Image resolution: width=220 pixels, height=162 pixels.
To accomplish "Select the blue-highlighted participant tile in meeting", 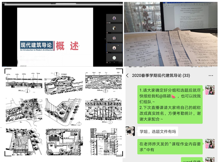I will point(114,48).
